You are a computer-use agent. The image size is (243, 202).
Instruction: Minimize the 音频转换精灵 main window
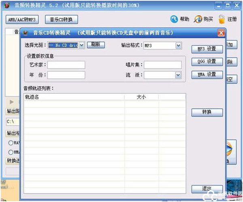tap(219, 6)
